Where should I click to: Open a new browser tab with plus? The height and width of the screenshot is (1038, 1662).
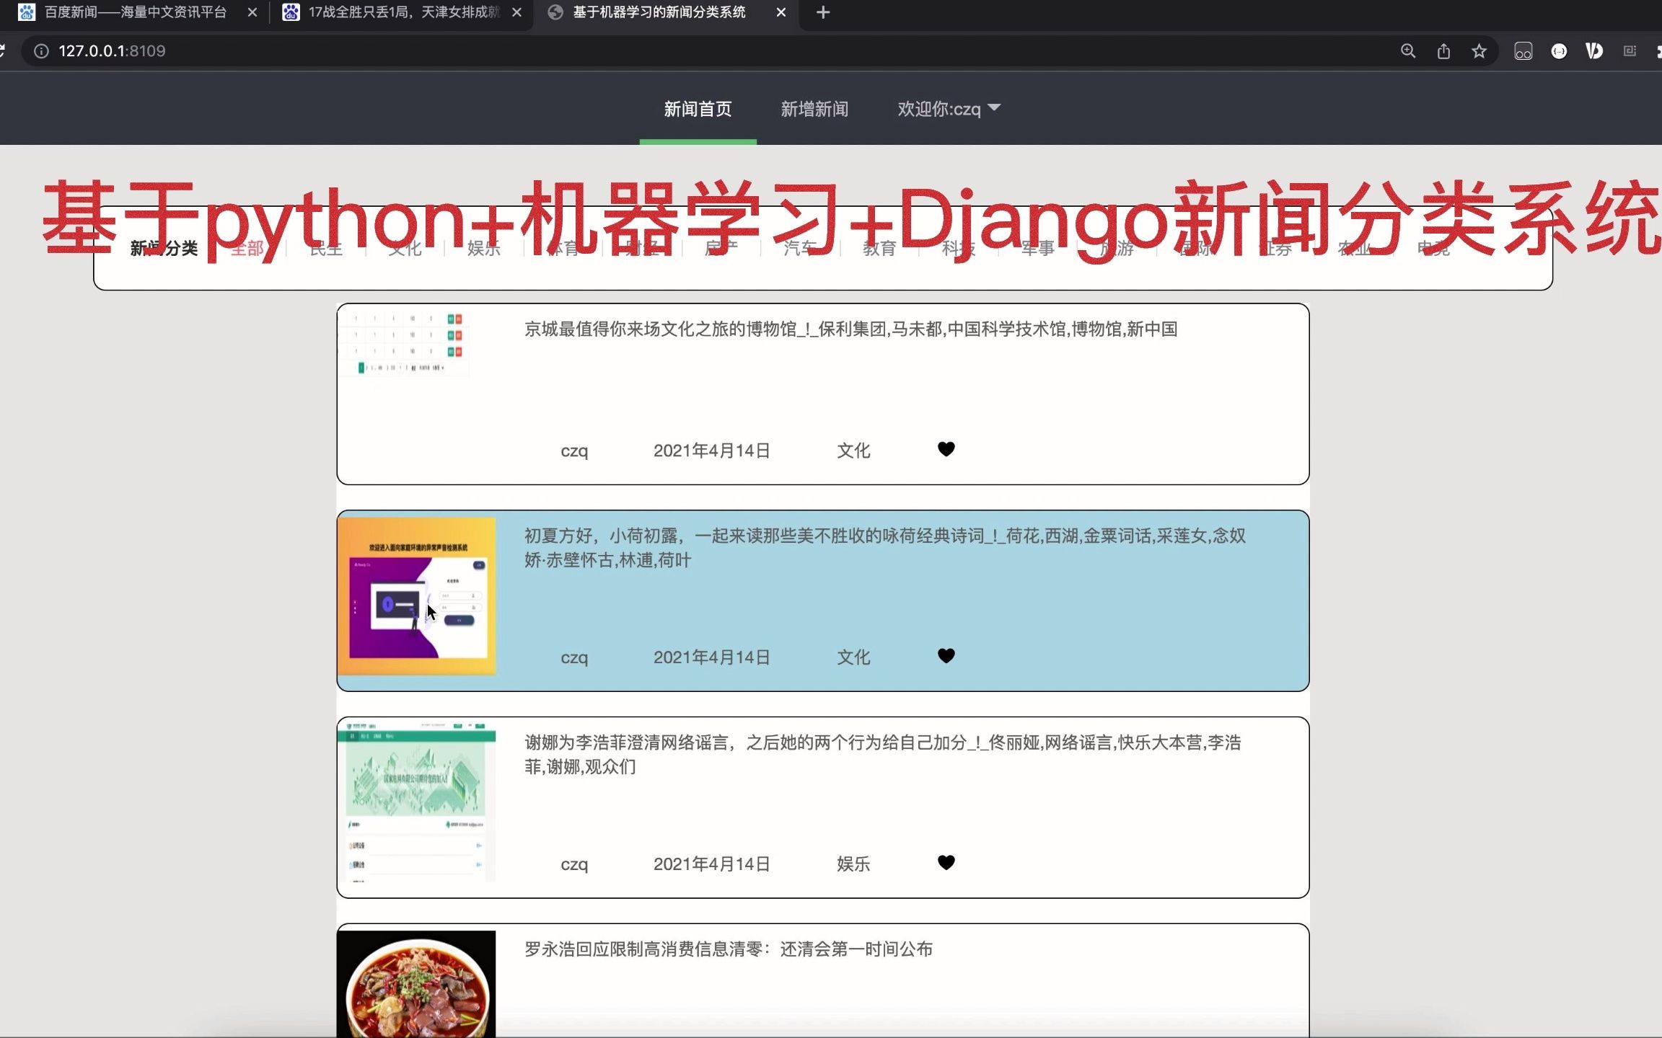tap(823, 12)
